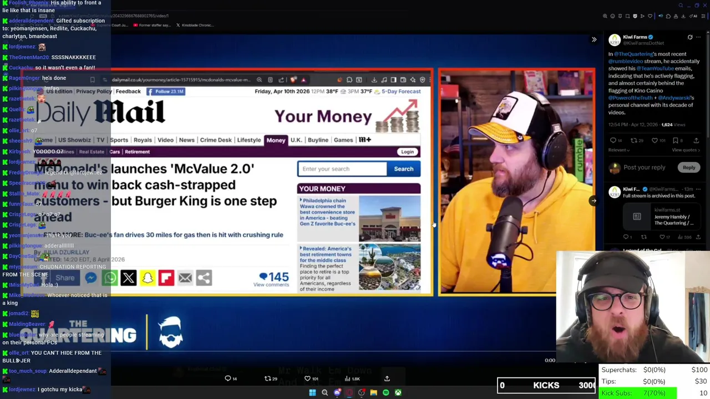The image size is (710, 399).
Task: Select the Money tab on Daily Mail nav
Action: pyautogui.click(x=276, y=140)
